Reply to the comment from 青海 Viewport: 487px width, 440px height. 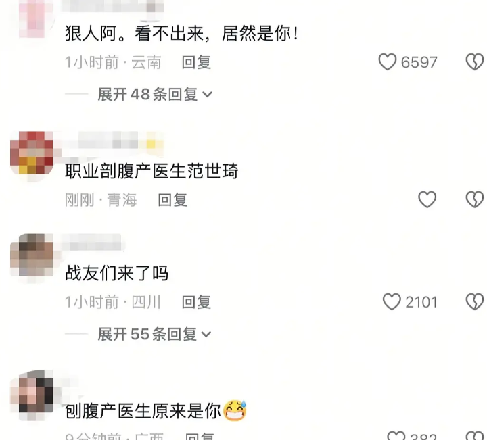coord(172,200)
